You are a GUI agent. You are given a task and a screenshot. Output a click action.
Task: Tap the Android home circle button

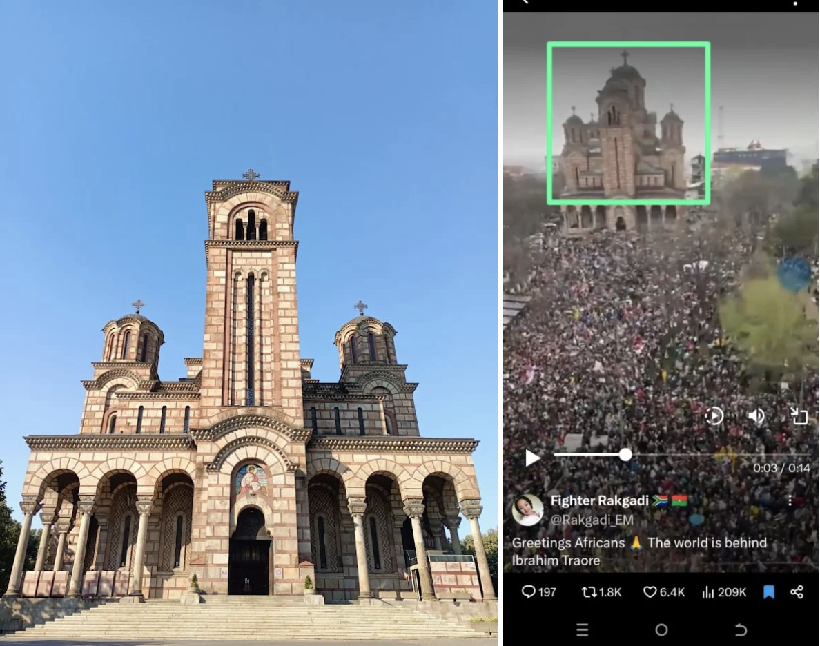click(x=661, y=630)
